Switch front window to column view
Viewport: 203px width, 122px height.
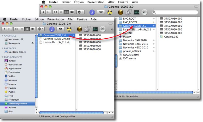tap(27, 29)
